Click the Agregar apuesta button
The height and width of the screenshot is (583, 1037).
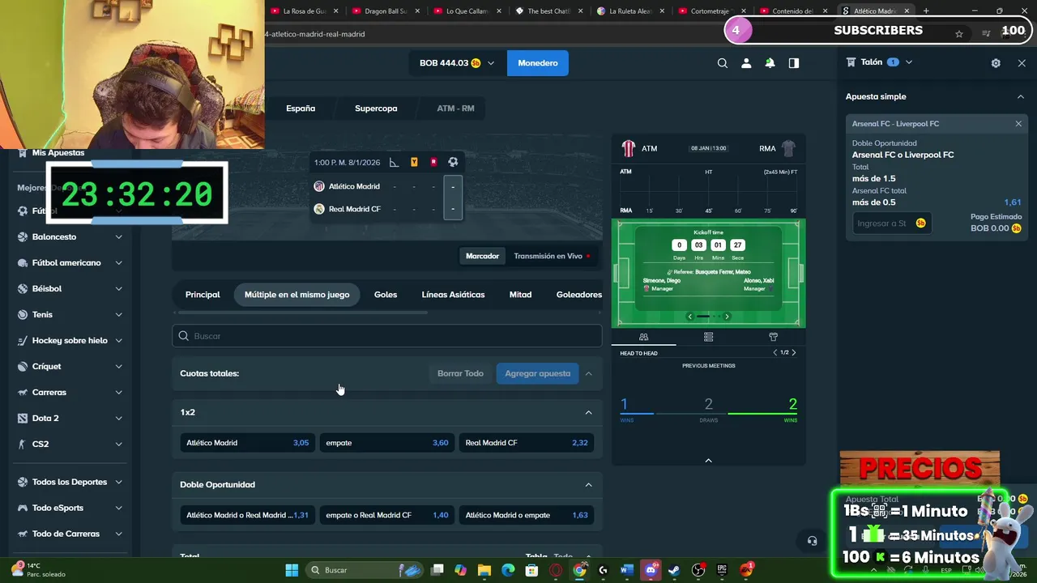pos(538,373)
